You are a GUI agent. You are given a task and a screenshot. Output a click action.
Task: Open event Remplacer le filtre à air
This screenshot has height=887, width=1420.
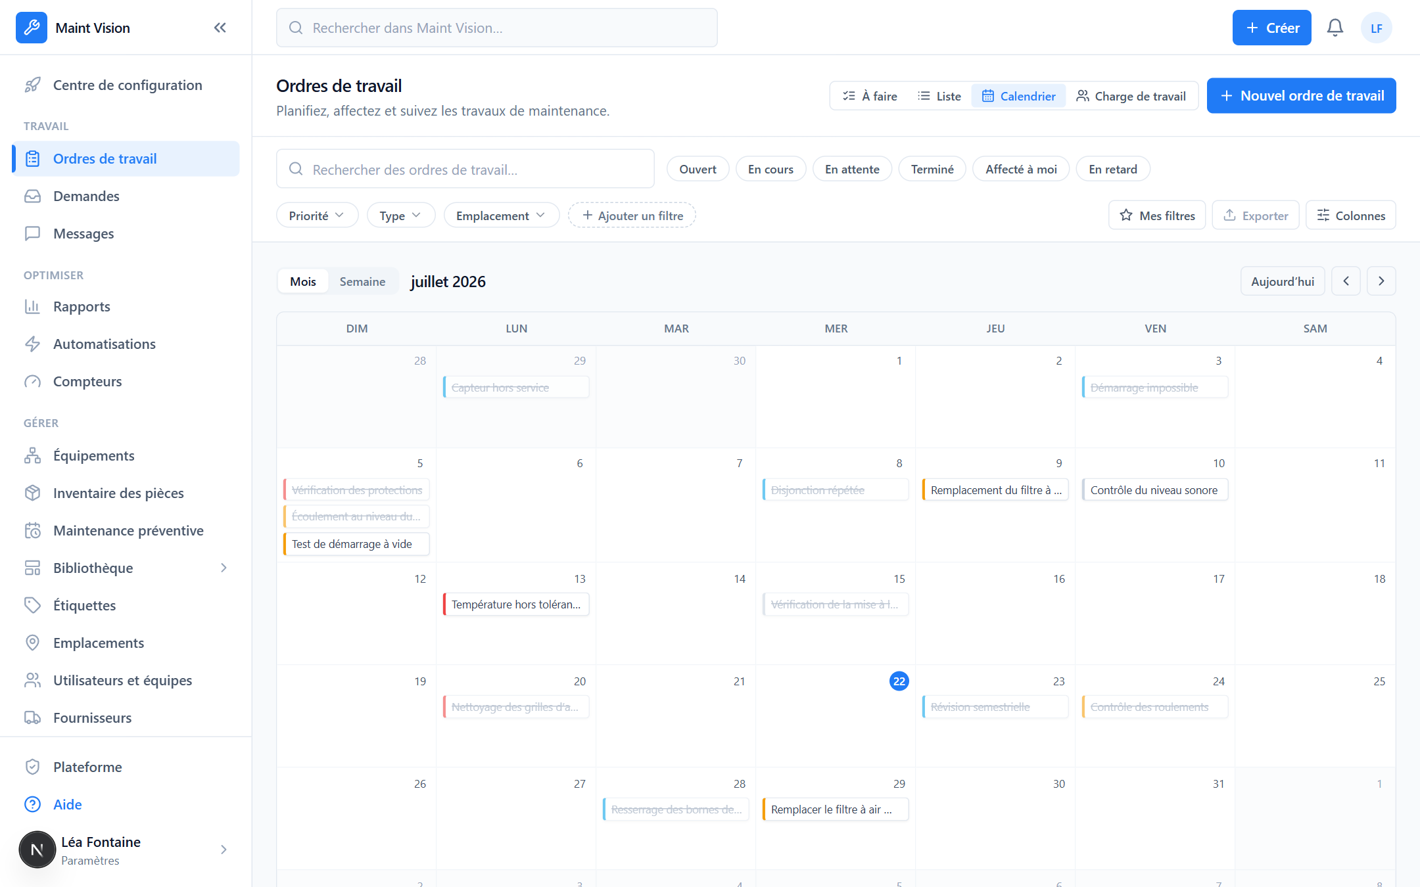tap(836, 809)
